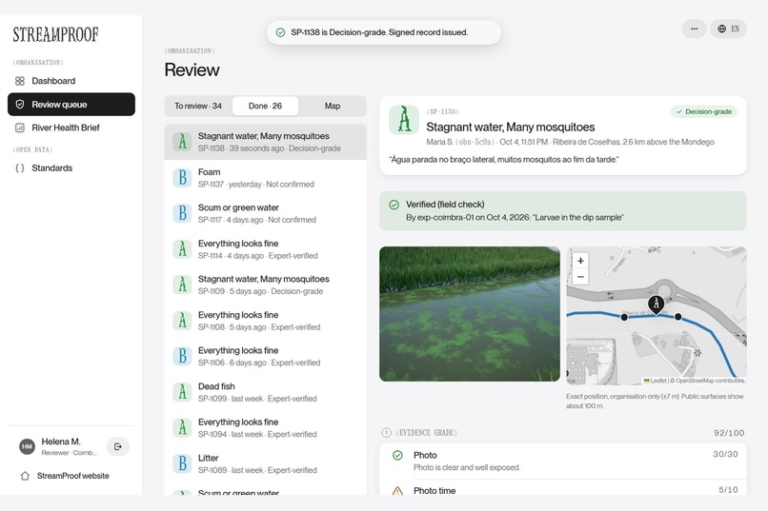
Task: Click the grade A badge for SP-1094 row
Action: (x=182, y=427)
